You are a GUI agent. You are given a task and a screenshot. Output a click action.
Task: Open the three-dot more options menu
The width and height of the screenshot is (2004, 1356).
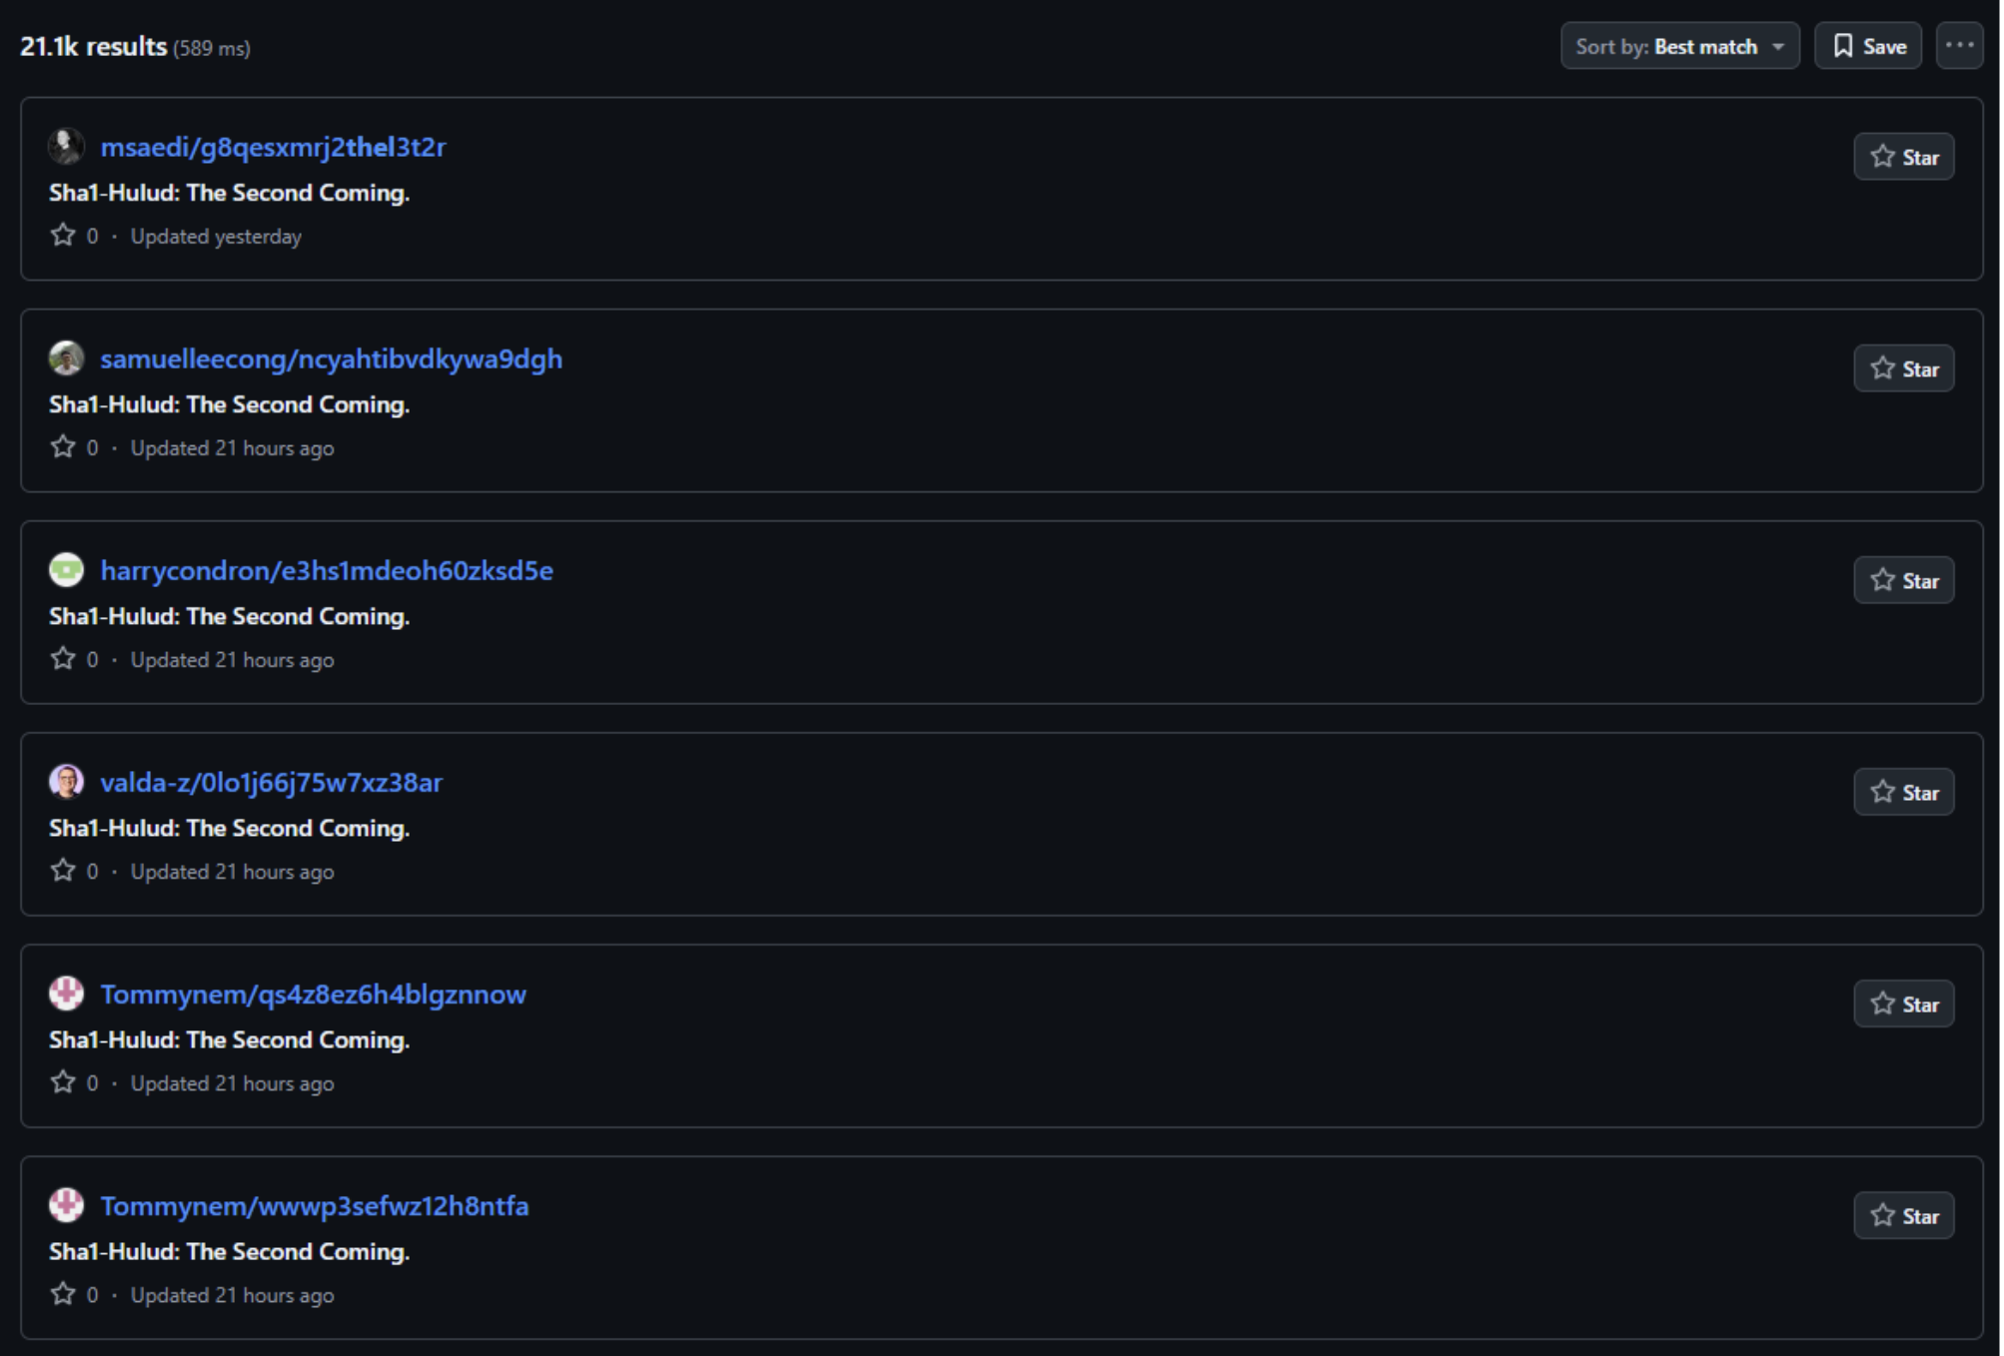coord(1959,46)
